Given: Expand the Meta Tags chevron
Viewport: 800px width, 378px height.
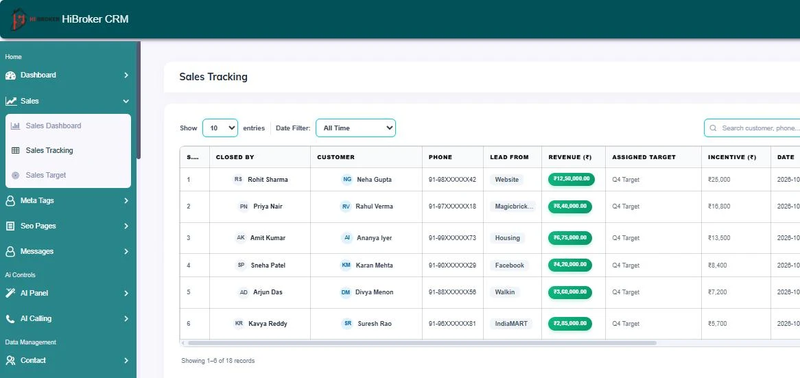Looking at the screenshot, I should point(126,201).
